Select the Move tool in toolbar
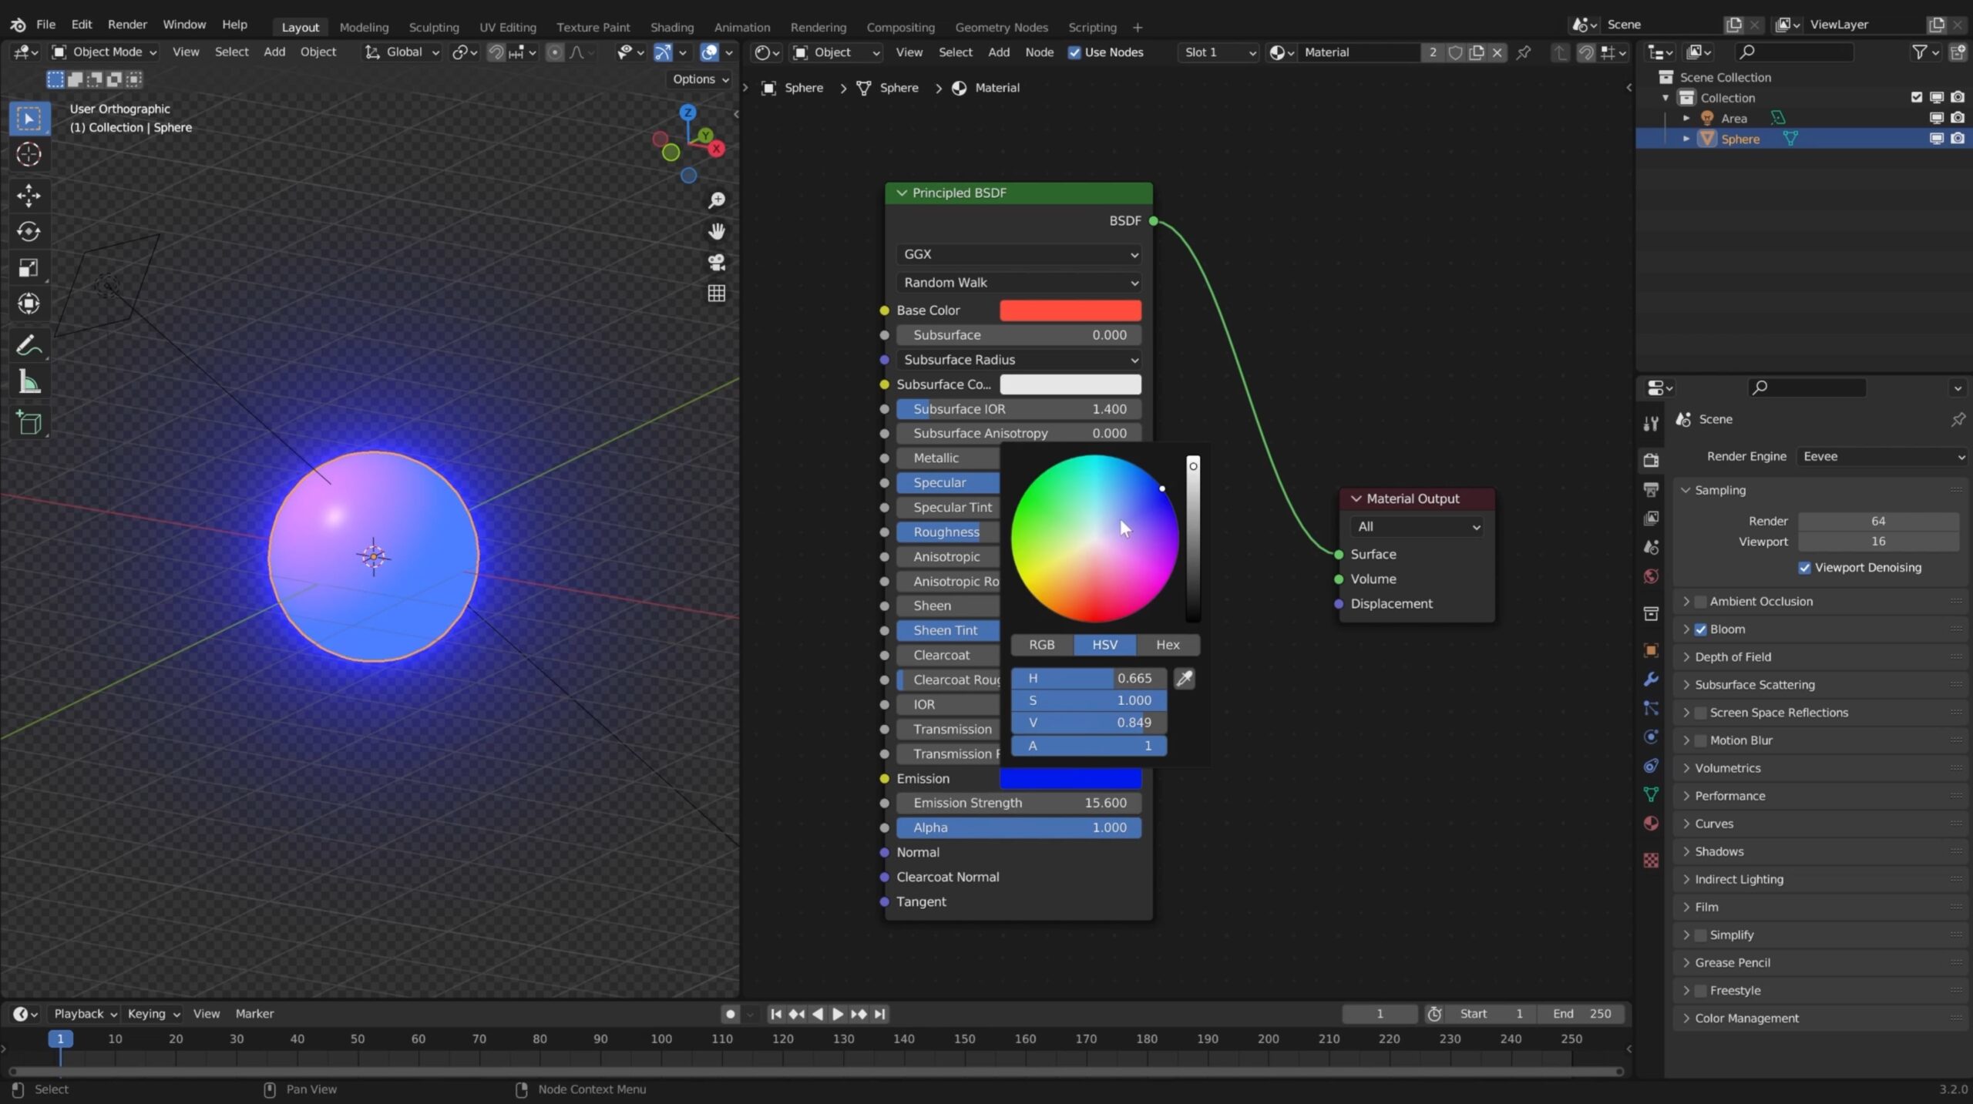The image size is (1973, 1104). tap(29, 195)
